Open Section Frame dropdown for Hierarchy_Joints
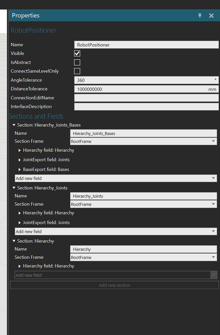Screen dimensions: 220x335 pyautogui.click(x=213, y=204)
